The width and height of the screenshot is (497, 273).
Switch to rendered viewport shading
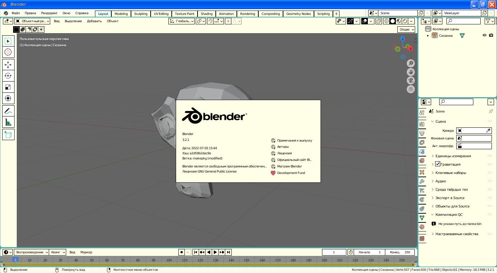coord(405,21)
